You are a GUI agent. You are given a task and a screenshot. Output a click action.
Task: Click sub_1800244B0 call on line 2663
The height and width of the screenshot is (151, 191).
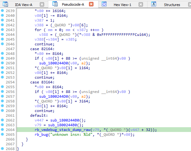point(63,125)
